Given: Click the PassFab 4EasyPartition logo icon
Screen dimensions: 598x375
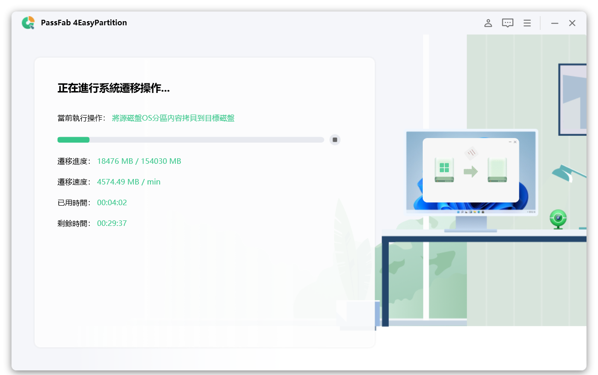Looking at the screenshot, I should [28, 23].
